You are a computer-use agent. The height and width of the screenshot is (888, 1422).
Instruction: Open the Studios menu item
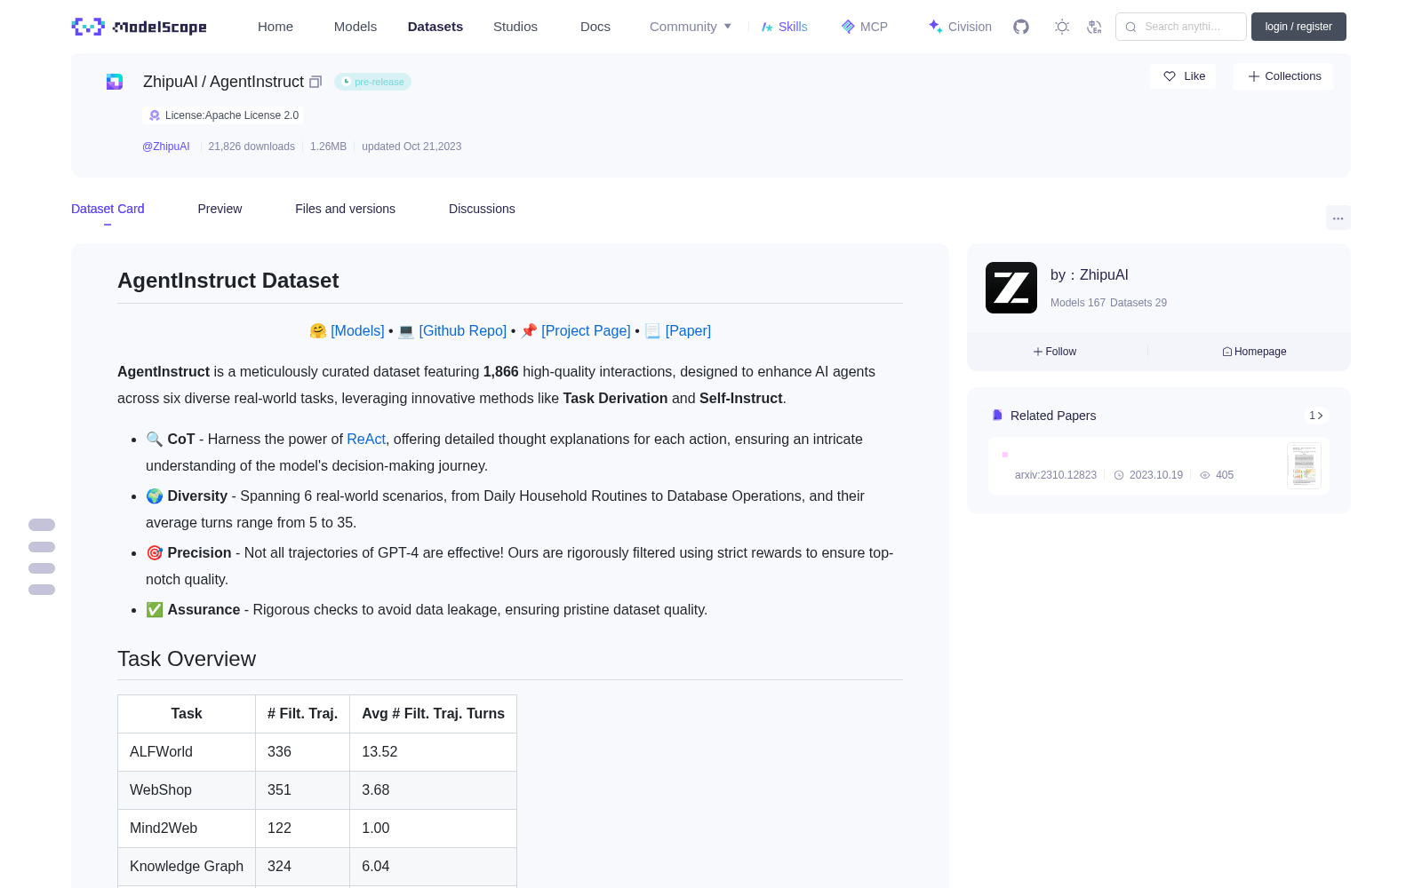(x=515, y=27)
